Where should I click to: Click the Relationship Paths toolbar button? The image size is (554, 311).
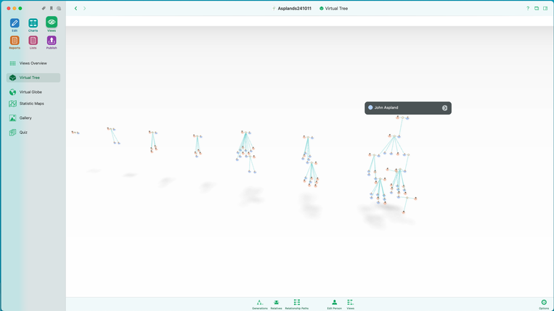[x=297, y=304]
